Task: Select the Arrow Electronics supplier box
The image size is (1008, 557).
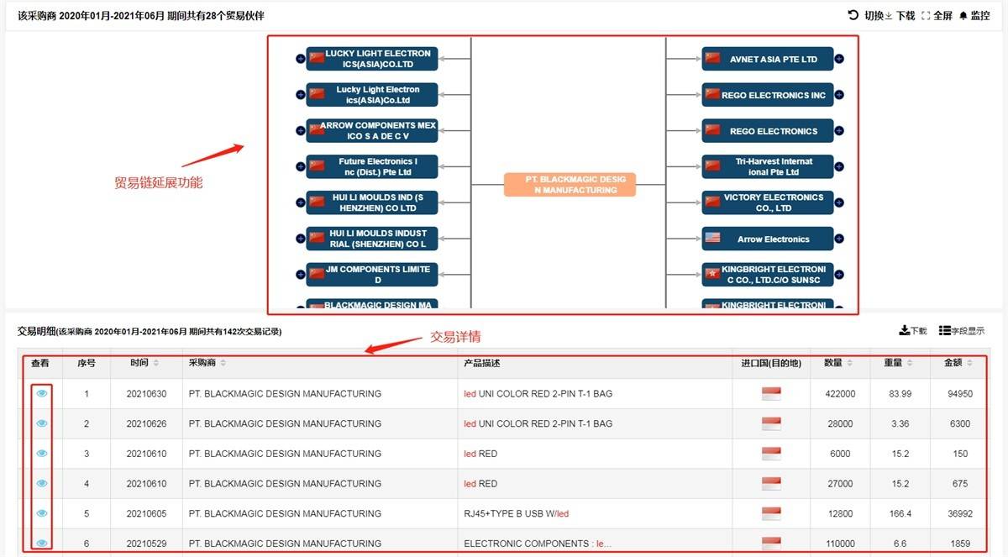Action: click(768, 239)
